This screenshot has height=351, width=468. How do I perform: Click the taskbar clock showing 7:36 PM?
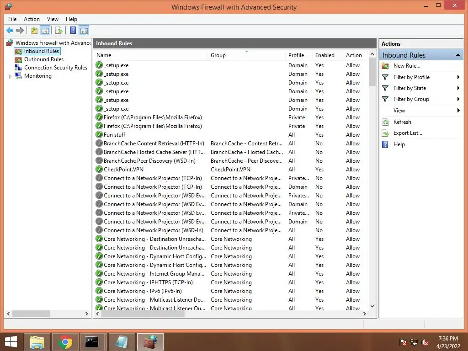448,339
